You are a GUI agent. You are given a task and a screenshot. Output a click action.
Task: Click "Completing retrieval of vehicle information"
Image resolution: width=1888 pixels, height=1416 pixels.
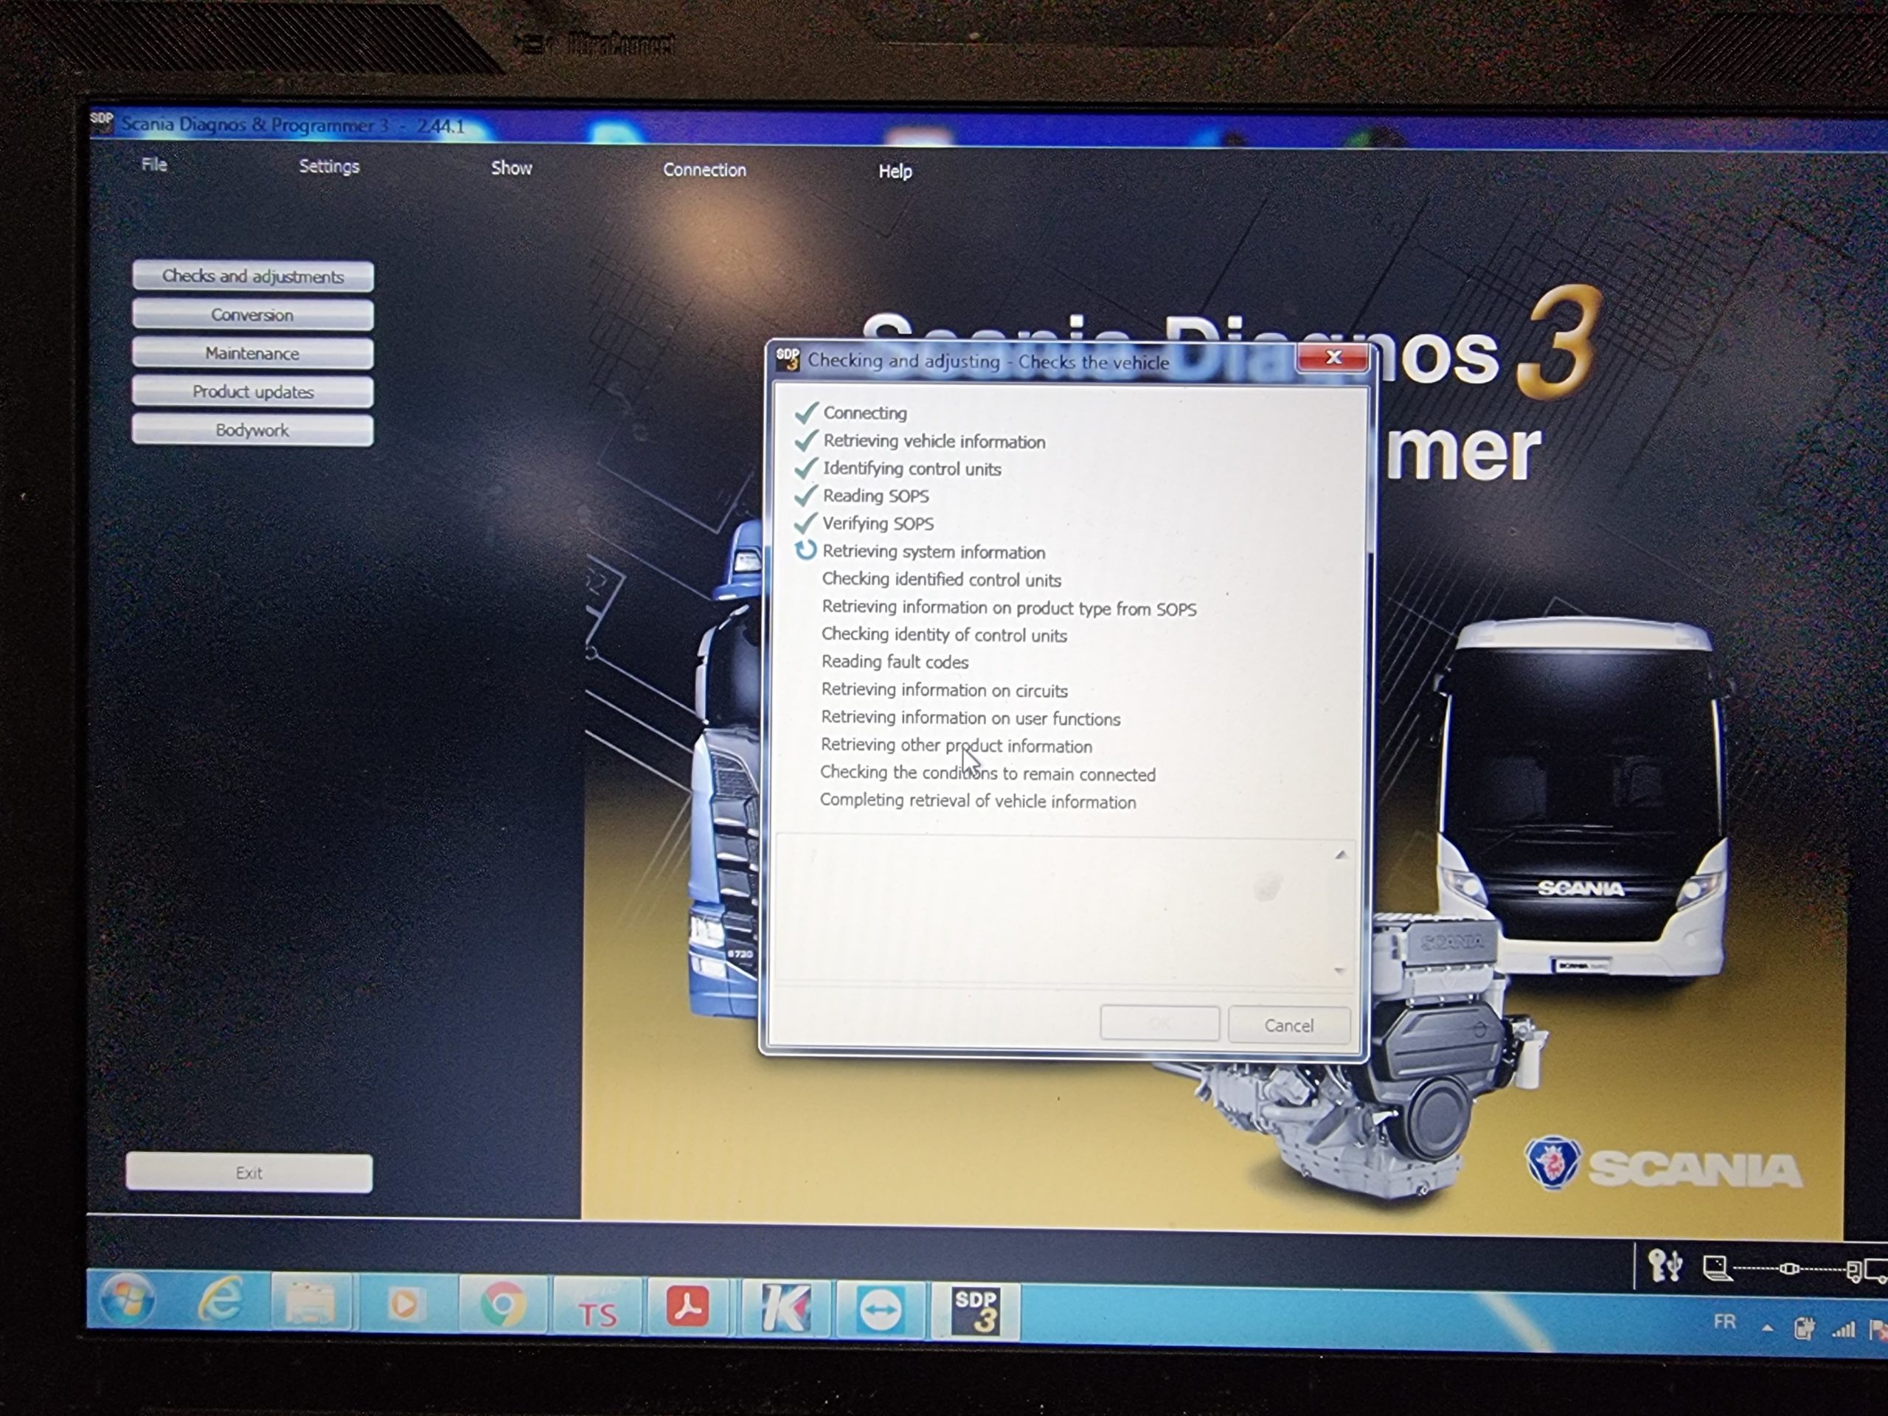[x=978, y=801]
